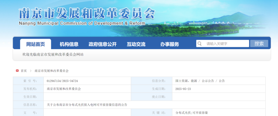
Task: Go to 政府信息公开 in navigation bar
Action: click(102, 44)
